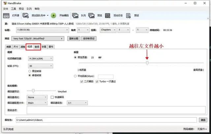The image size is (211, 134).
Task: Open the encoder level dropdown showing 3.1
Action: 77,103
